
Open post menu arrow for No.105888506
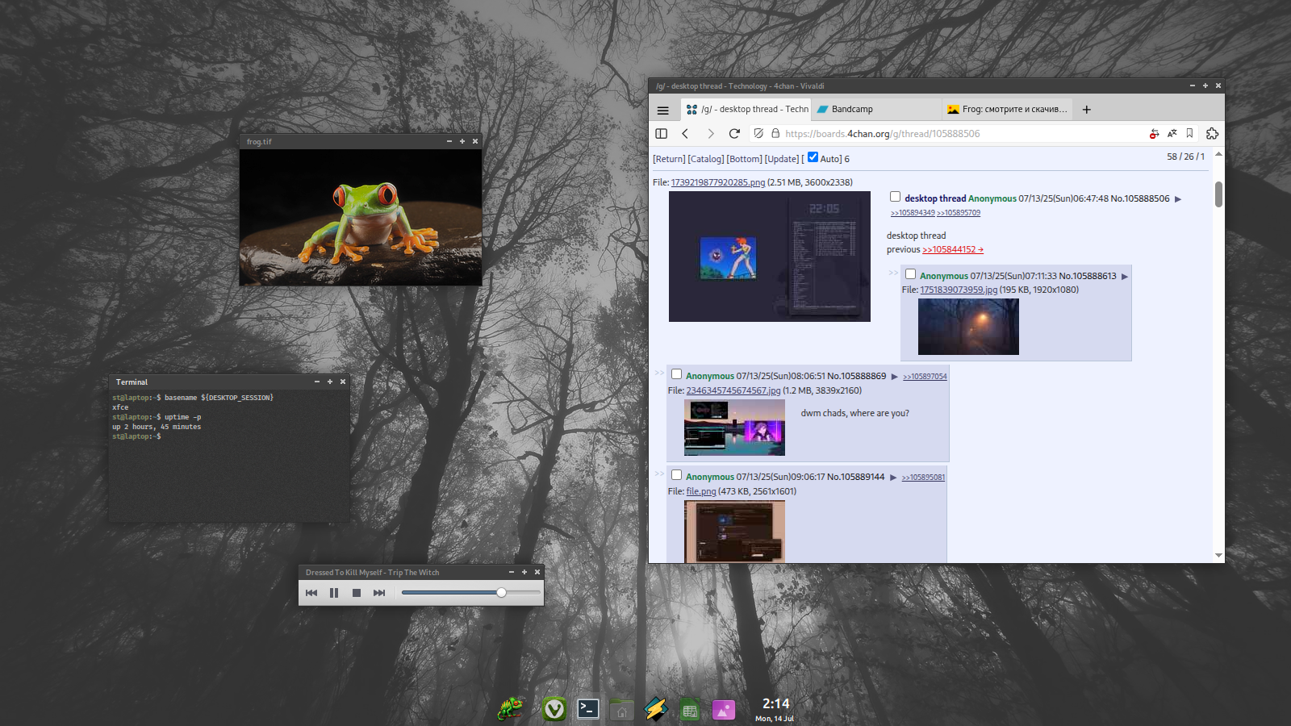(x=1178, y=199)
